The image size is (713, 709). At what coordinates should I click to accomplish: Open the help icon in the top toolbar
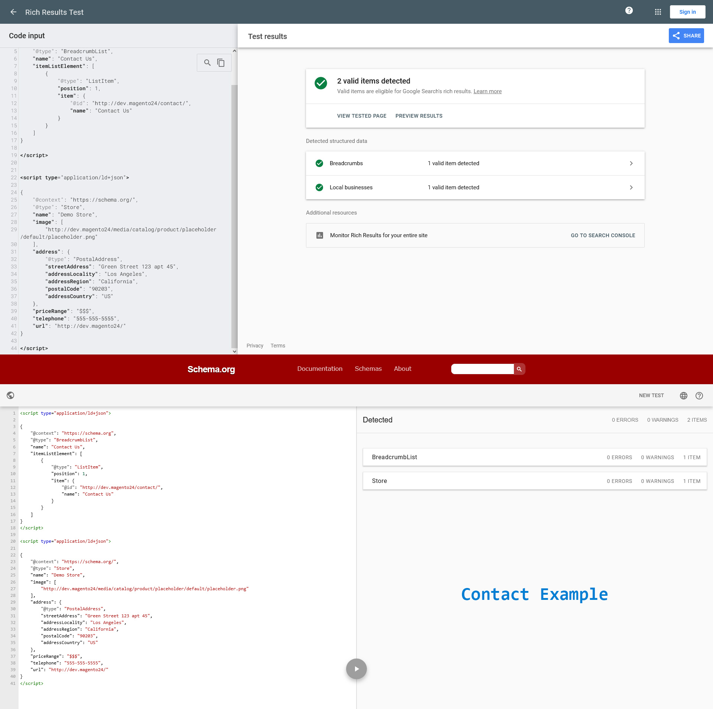(x=629, y=11)
